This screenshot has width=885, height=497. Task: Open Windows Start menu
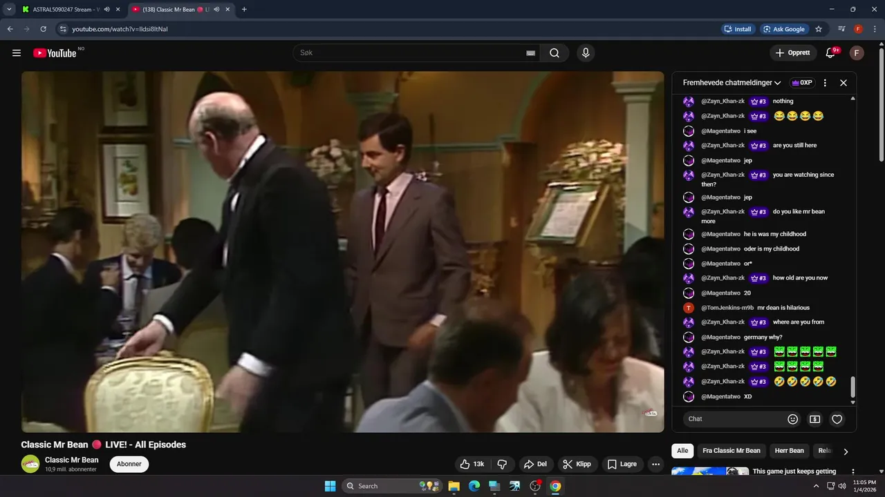330,486
